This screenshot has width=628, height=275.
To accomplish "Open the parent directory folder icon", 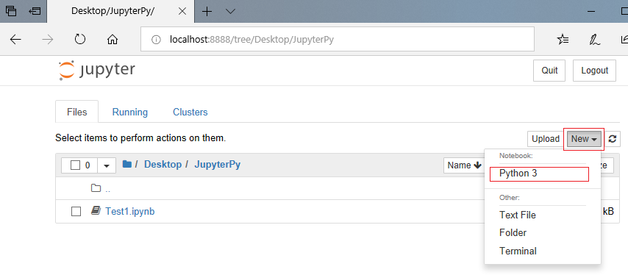I will point(96,188).
